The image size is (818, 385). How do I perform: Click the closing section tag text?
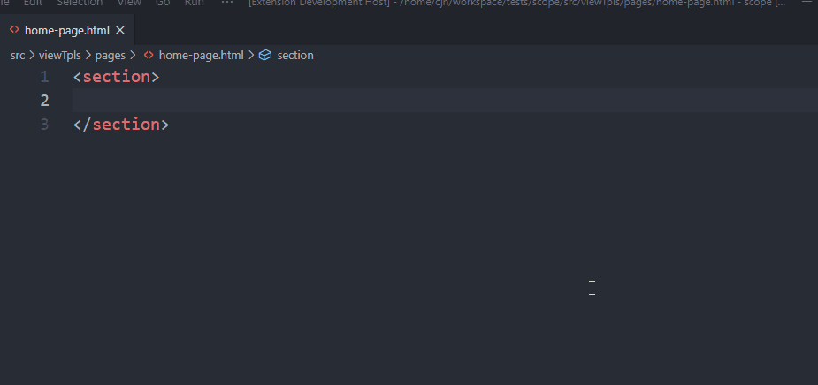121,125
